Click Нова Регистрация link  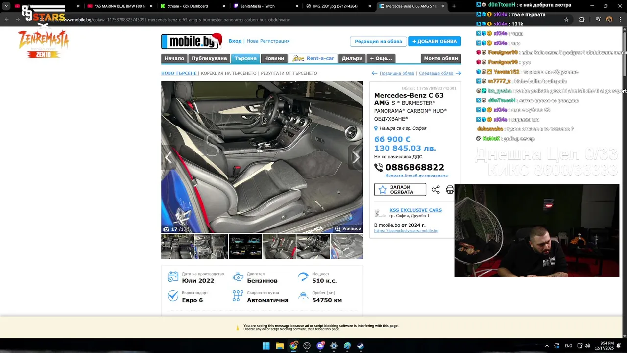(x=268, y=41)
